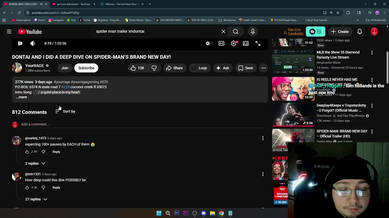Open the Create menu
The width and height of the screenshot is (389, 218).
coord(340,31)
